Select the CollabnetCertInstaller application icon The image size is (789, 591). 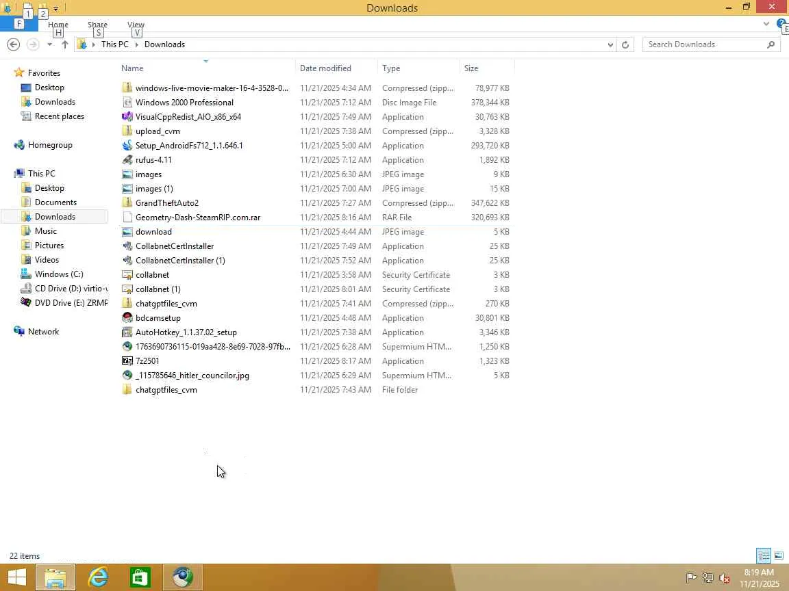coord(127,246)
